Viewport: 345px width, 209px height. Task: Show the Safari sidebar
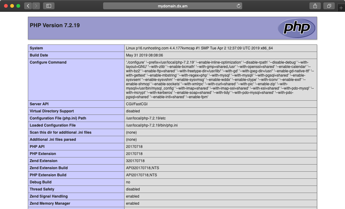(49, 6)
